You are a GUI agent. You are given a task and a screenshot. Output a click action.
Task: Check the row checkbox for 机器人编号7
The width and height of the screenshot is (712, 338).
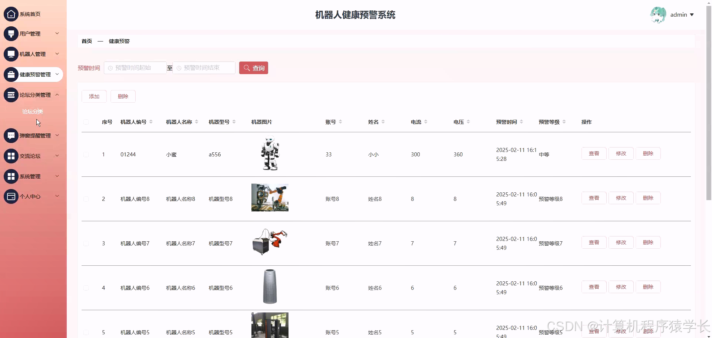(x=86, y=243)
